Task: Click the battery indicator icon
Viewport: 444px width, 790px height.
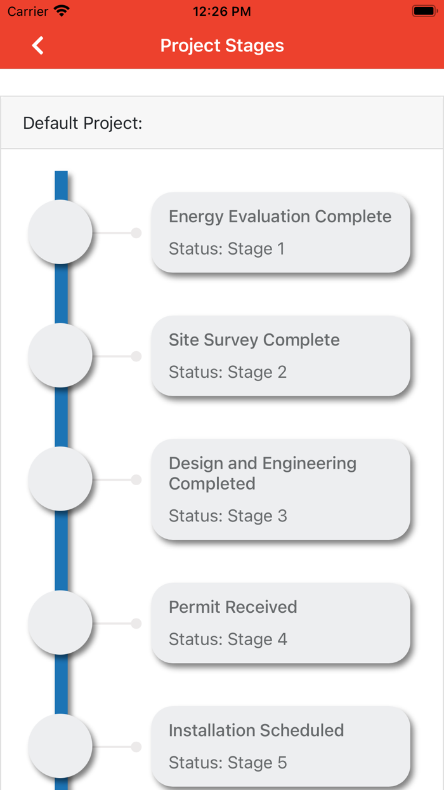Action: coord(424,11)
